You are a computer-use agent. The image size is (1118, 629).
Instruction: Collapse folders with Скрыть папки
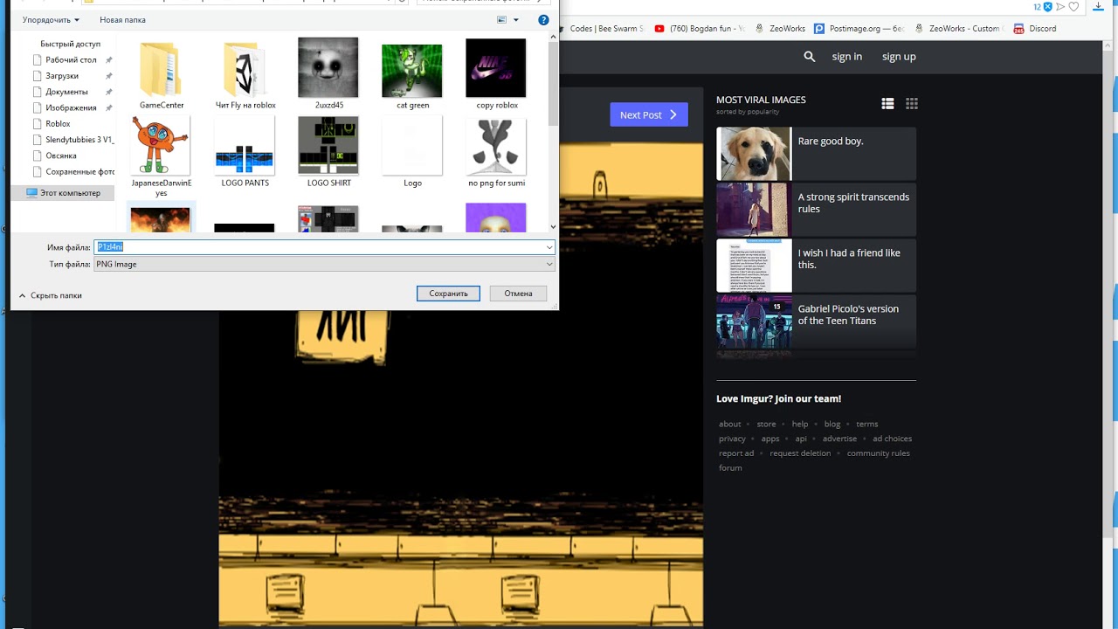(50, 295)
